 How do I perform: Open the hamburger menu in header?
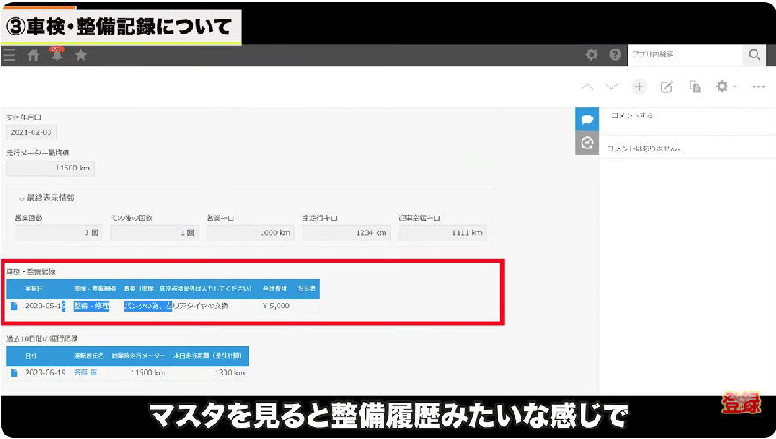[x=9, y=56]
